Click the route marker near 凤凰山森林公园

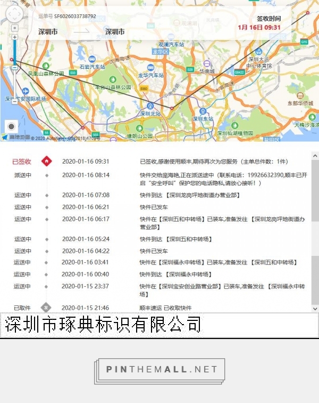point(11,60)
